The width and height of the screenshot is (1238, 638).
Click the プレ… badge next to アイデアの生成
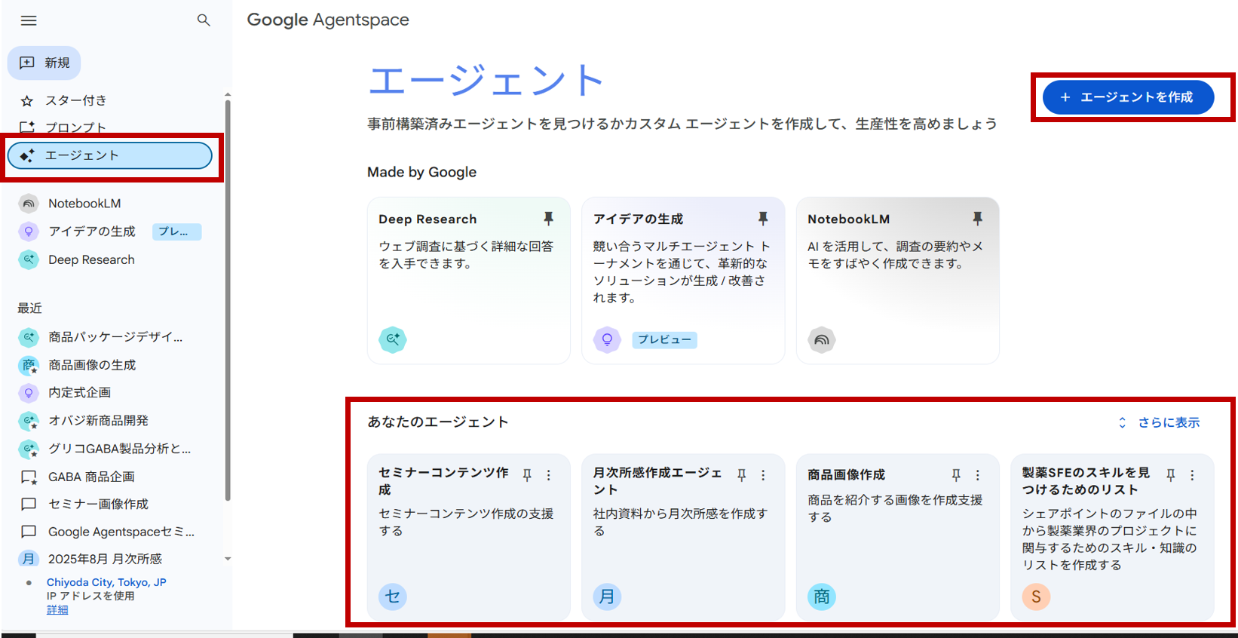[177, 232]
